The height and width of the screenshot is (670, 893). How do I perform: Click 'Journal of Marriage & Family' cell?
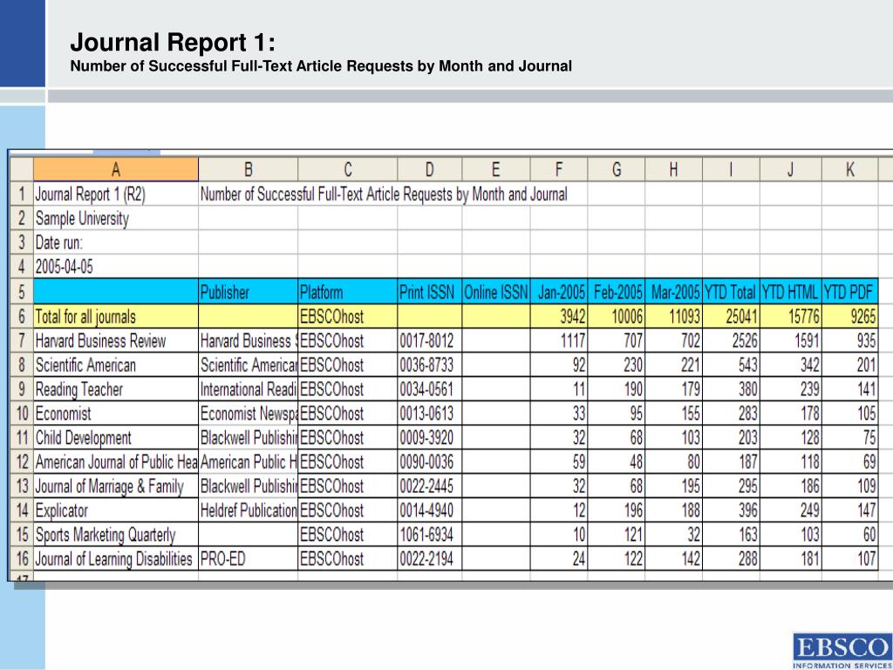tap(116, 486)
